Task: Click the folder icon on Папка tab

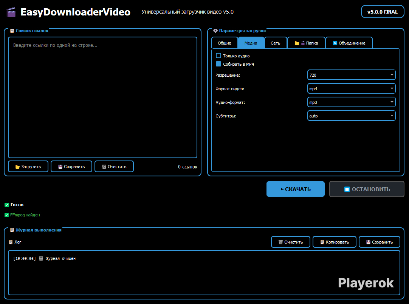Action: click(297, 43)
